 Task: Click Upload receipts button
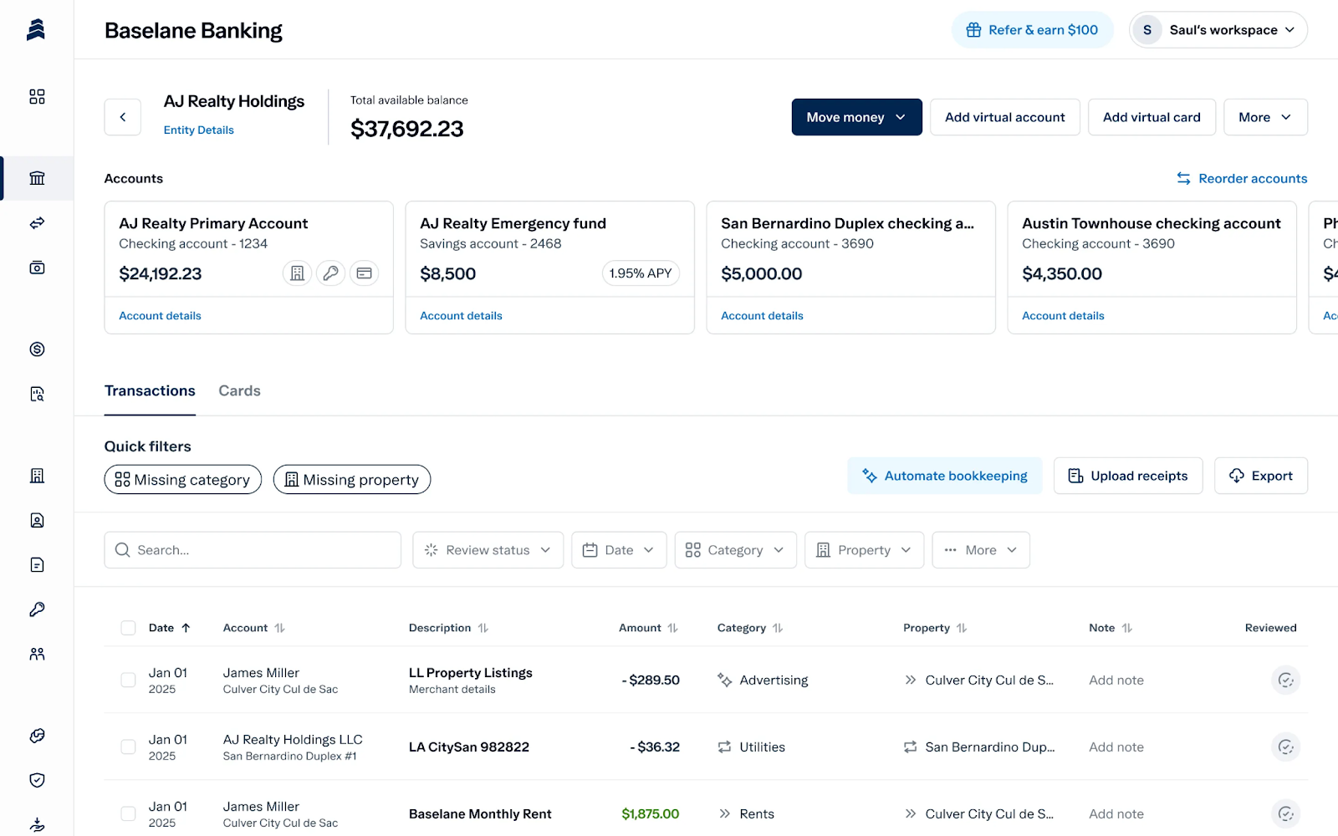(1128, 476)
